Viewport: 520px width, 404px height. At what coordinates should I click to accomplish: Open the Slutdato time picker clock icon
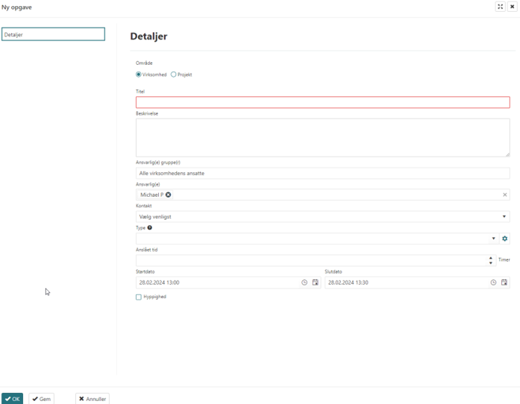[x=493, y=283]
